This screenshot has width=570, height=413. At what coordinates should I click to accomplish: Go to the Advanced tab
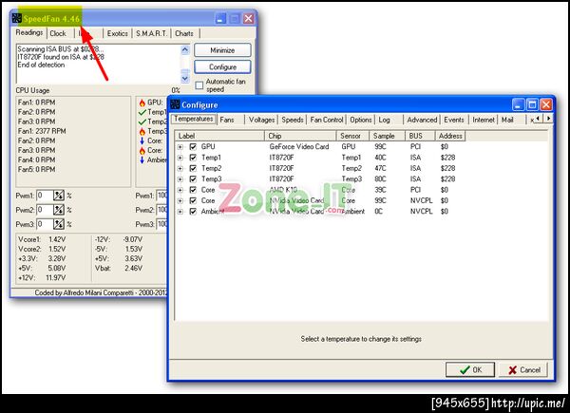pyautogui.click(x=422, y=120)
